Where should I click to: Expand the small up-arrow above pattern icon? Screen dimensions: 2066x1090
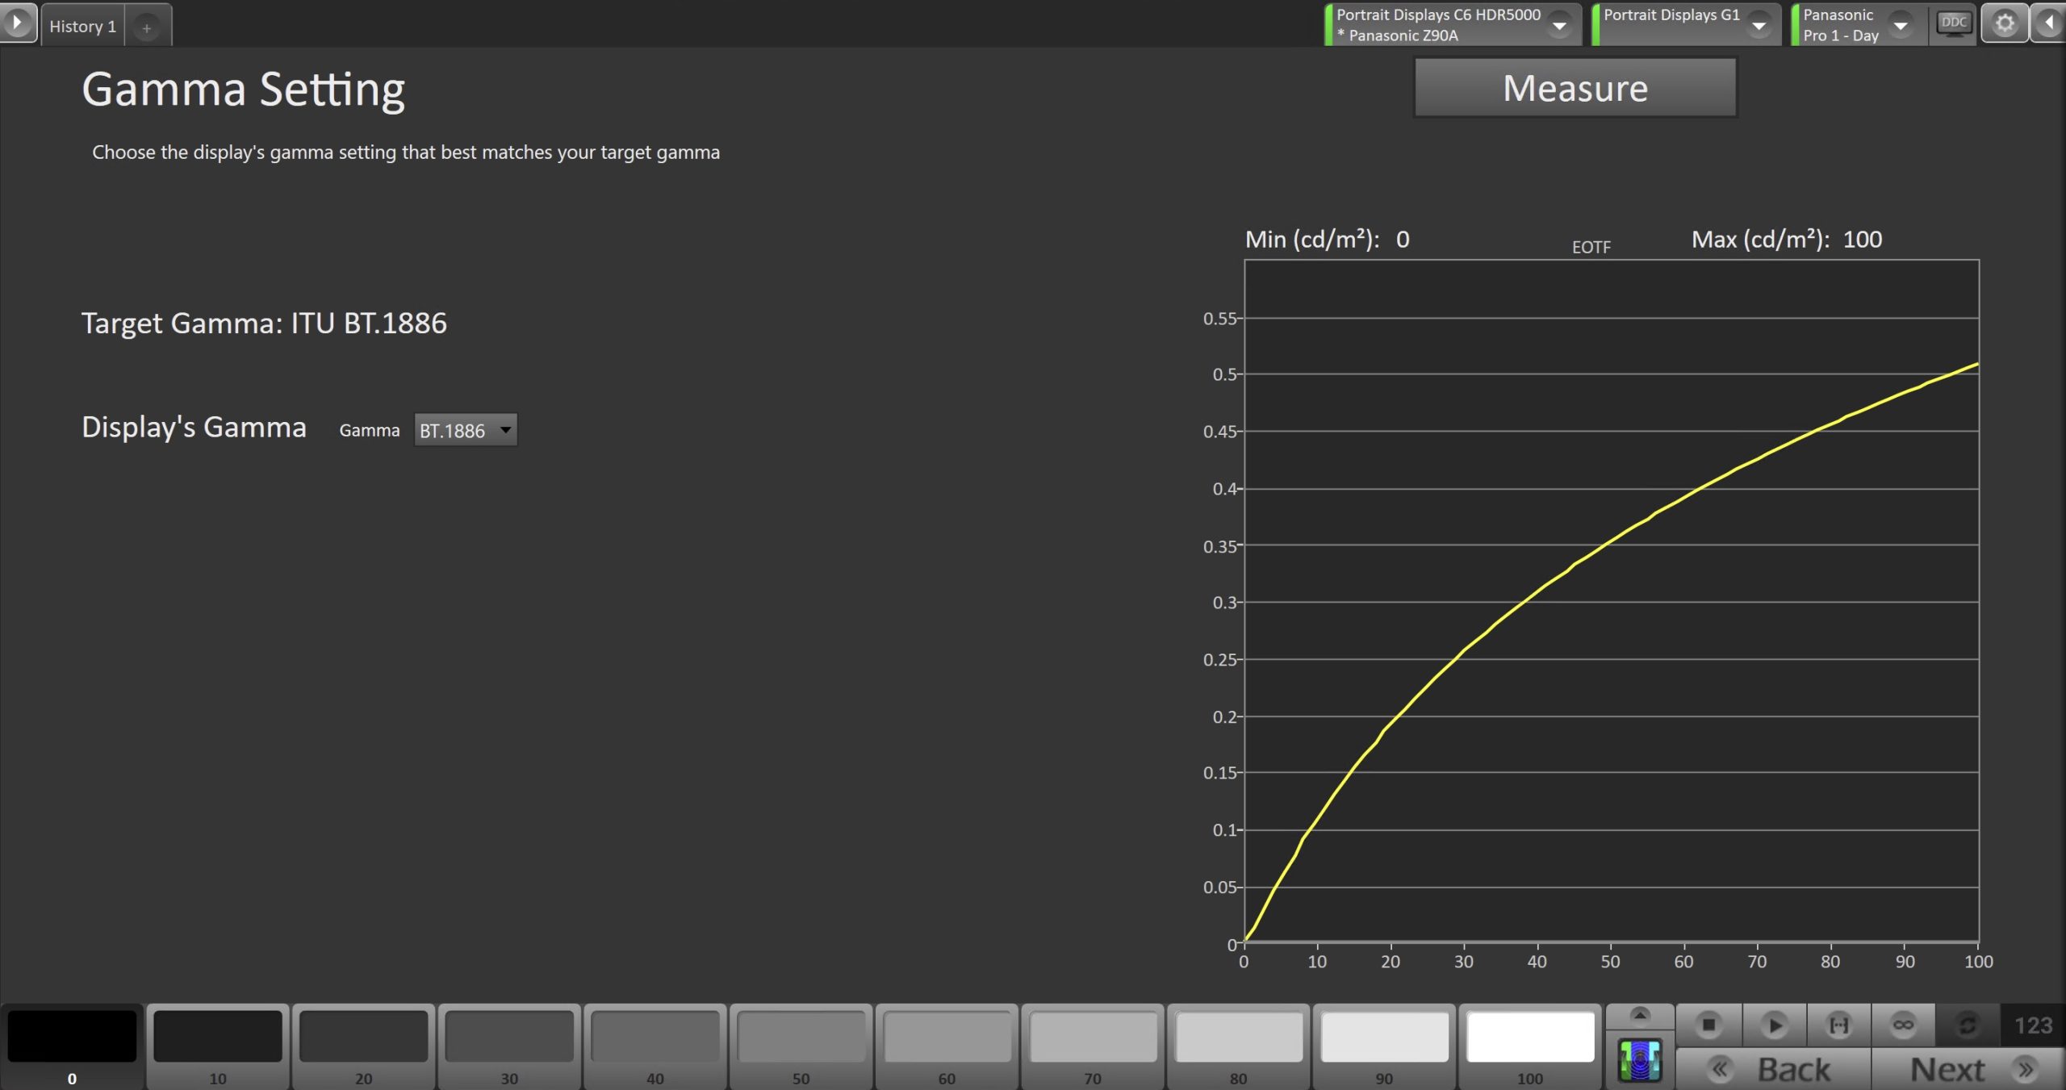[x=1640, y=1015]
